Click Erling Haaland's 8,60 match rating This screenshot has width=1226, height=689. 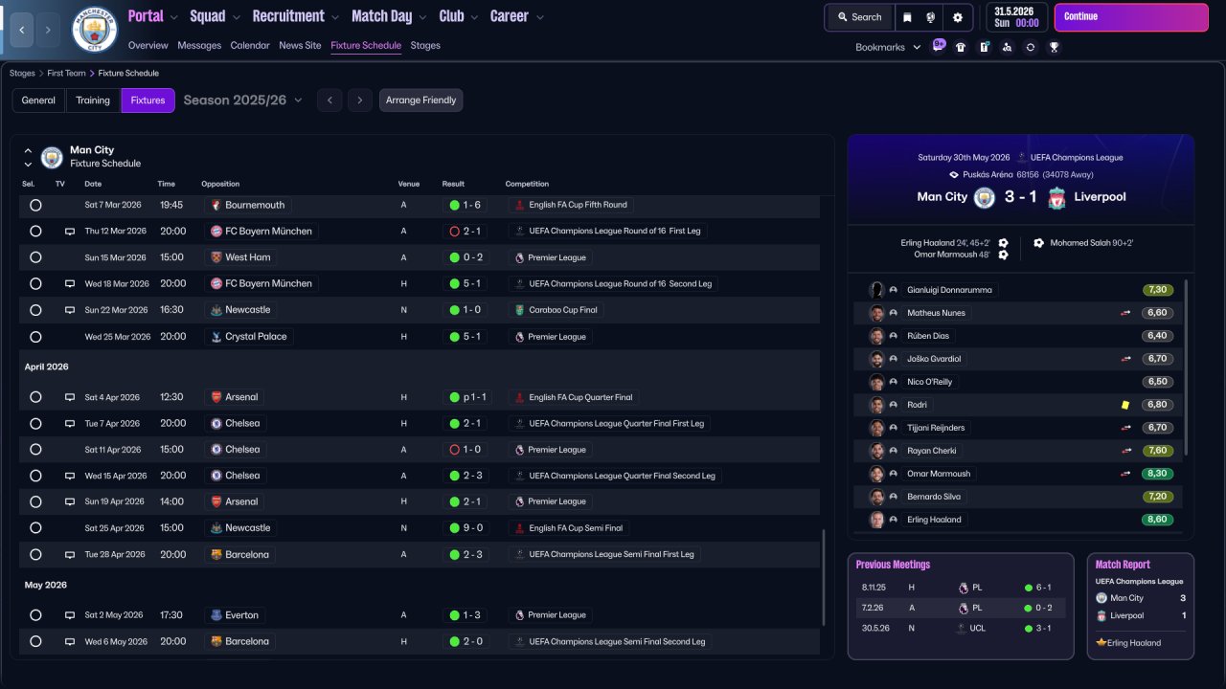coord(1158,520)
